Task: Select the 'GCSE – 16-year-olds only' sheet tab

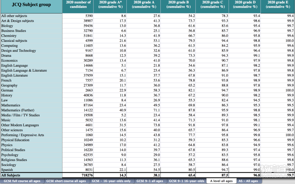Action: pyautogui.click(x=111, y=181)
